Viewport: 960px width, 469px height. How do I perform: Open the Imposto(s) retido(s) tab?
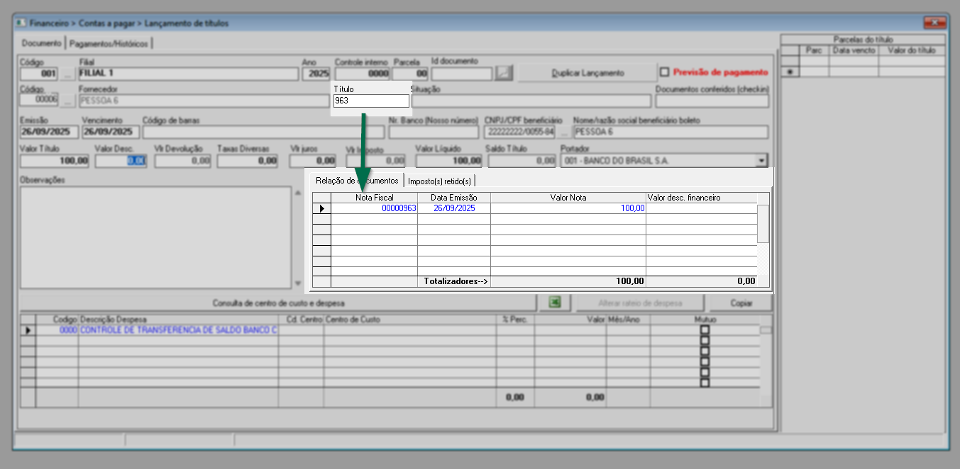(439, 181)
